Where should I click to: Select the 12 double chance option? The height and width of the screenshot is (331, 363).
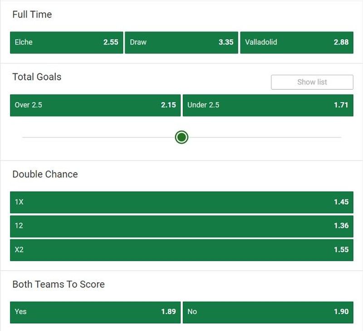181,226
